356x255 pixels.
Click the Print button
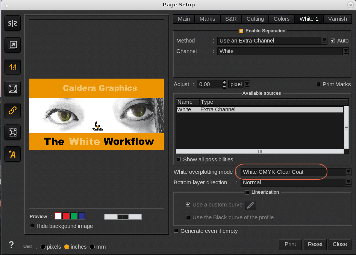[x=290, y=244]
